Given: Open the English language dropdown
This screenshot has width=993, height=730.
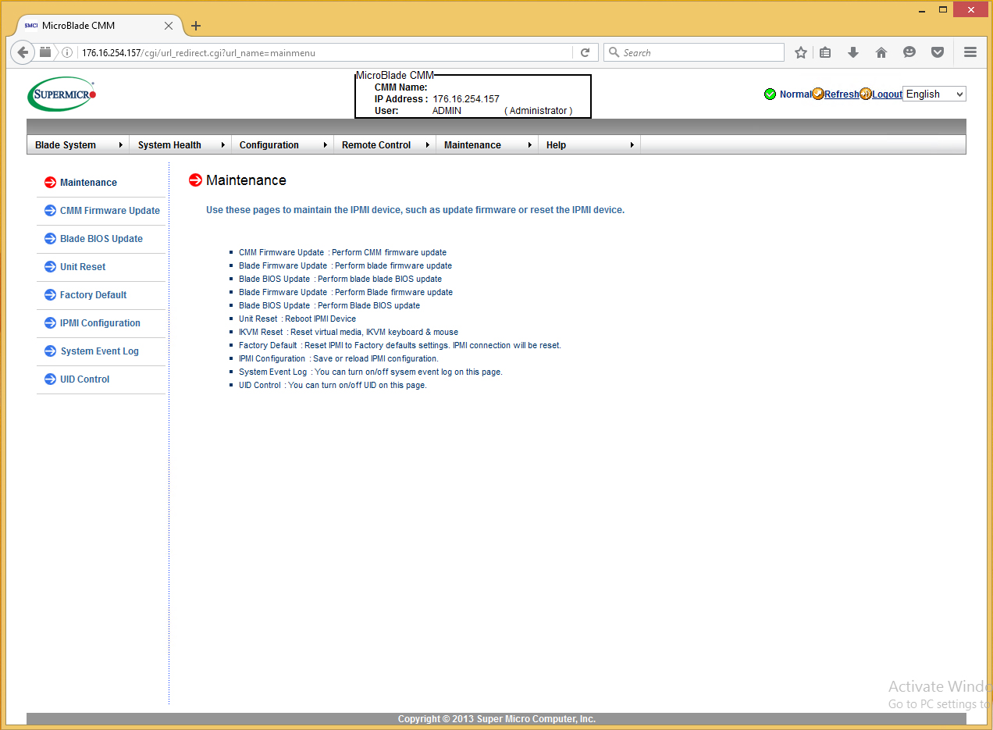Looking at the screenshot, I should coord(934,94).
